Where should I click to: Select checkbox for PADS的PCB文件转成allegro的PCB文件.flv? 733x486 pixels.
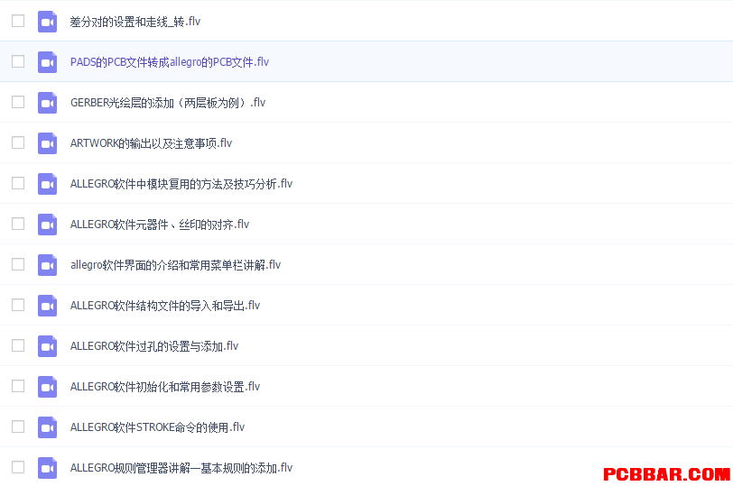click(18, 61)
